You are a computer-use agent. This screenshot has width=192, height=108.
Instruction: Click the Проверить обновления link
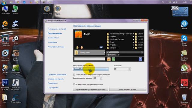click(x=57, y=74)
